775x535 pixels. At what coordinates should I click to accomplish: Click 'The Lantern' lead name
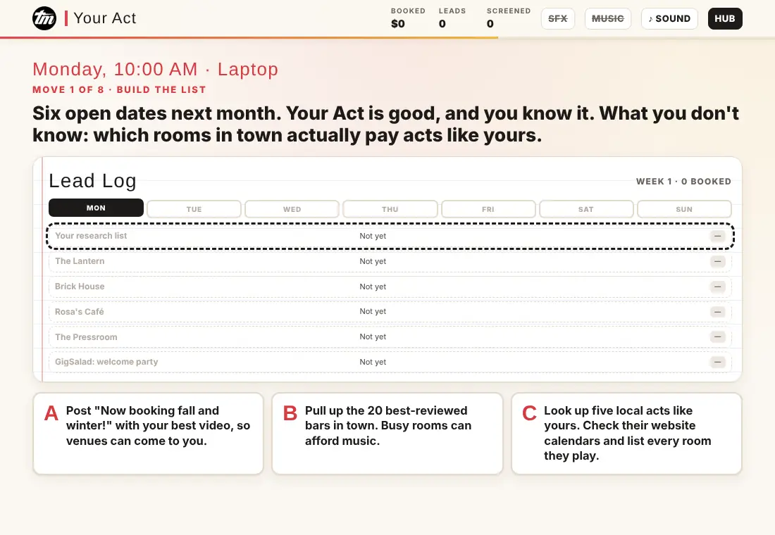(x=80, y=261)
